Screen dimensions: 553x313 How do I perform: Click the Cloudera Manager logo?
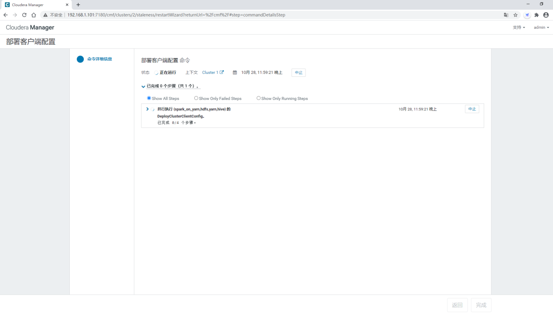[30, 28]
